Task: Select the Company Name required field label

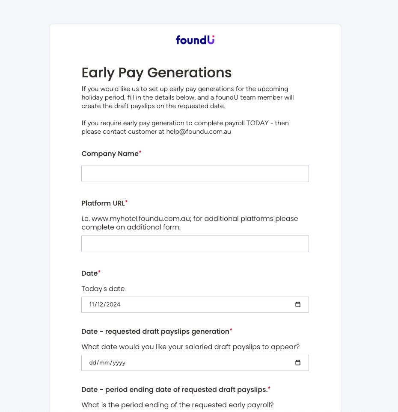Action: click(109, 153)
